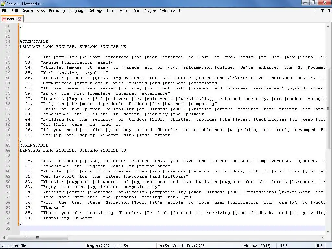Open the View menu

[x=41, y=11]
